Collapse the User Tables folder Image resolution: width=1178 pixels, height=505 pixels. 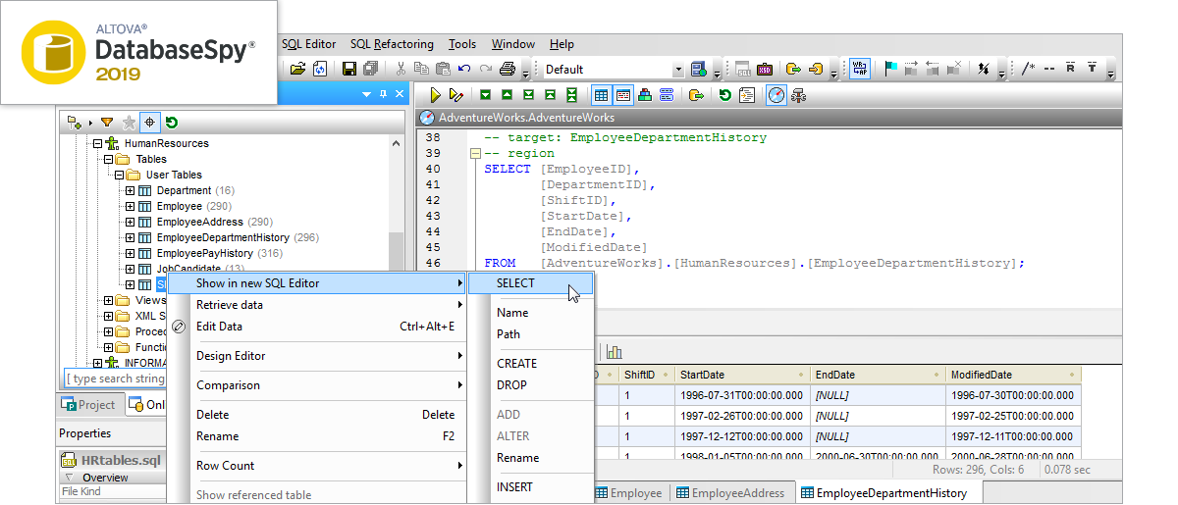pos(119,175)
